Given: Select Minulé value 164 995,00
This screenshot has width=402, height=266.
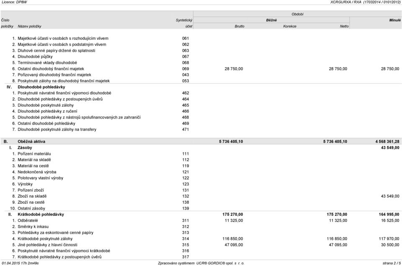Looking at the screenshot, I should coord(389,214).
